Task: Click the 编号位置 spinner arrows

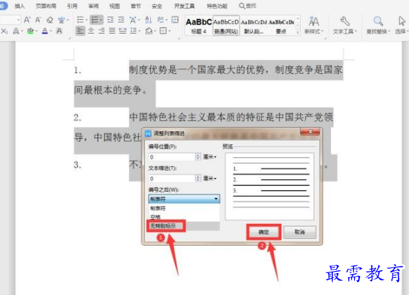Action: click(x=198, y=157)
